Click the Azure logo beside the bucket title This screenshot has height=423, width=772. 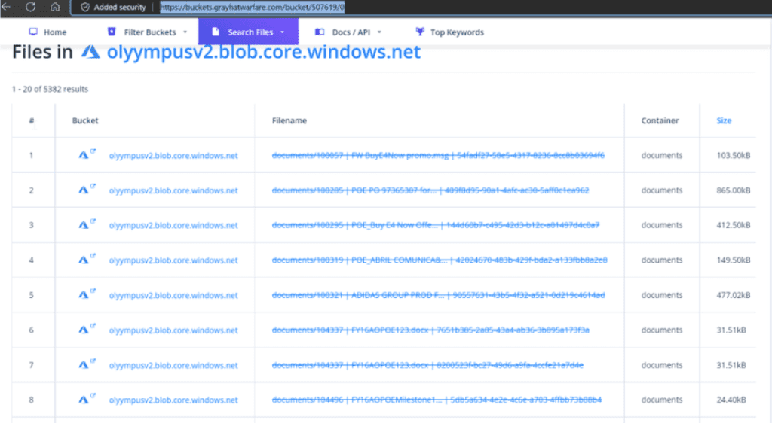[90, 52]
